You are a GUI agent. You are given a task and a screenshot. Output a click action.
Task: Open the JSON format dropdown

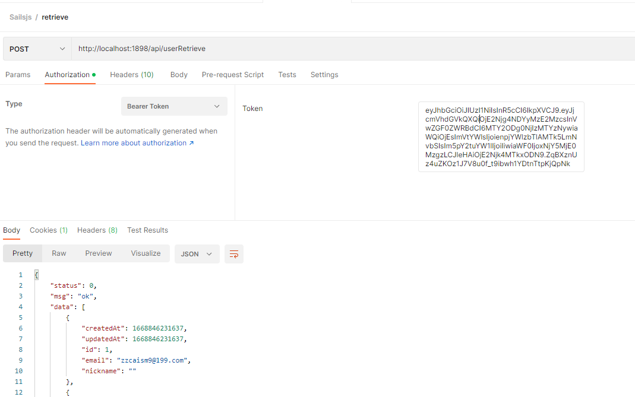[197, 254]
